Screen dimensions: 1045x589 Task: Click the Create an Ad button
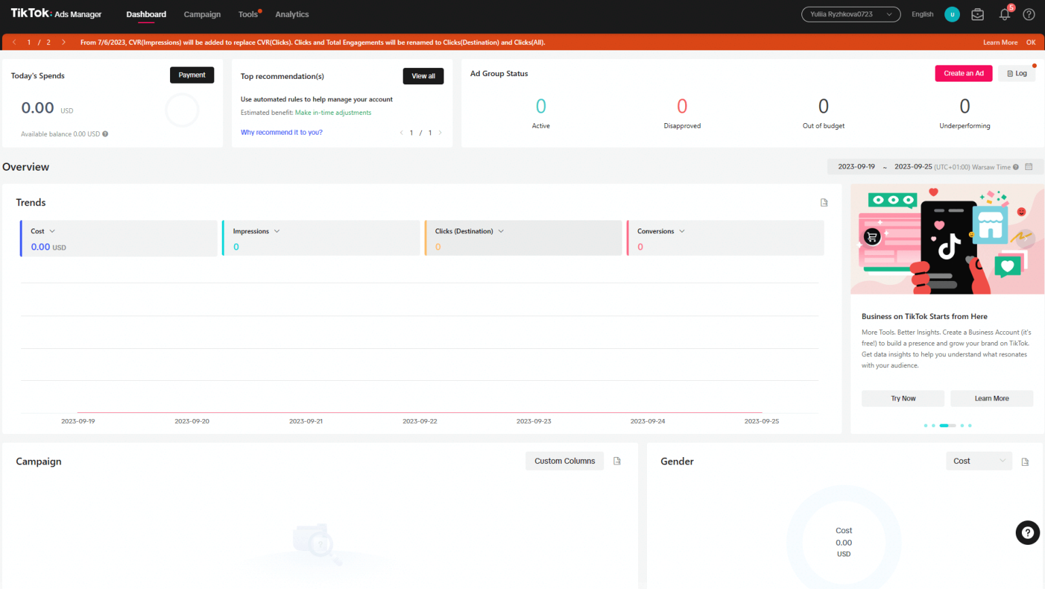tap(963, 73)
